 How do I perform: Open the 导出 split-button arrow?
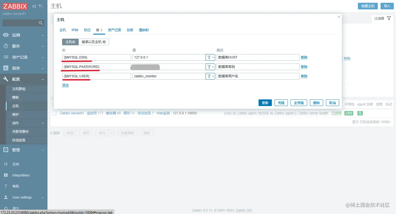[x=112, y=133]
